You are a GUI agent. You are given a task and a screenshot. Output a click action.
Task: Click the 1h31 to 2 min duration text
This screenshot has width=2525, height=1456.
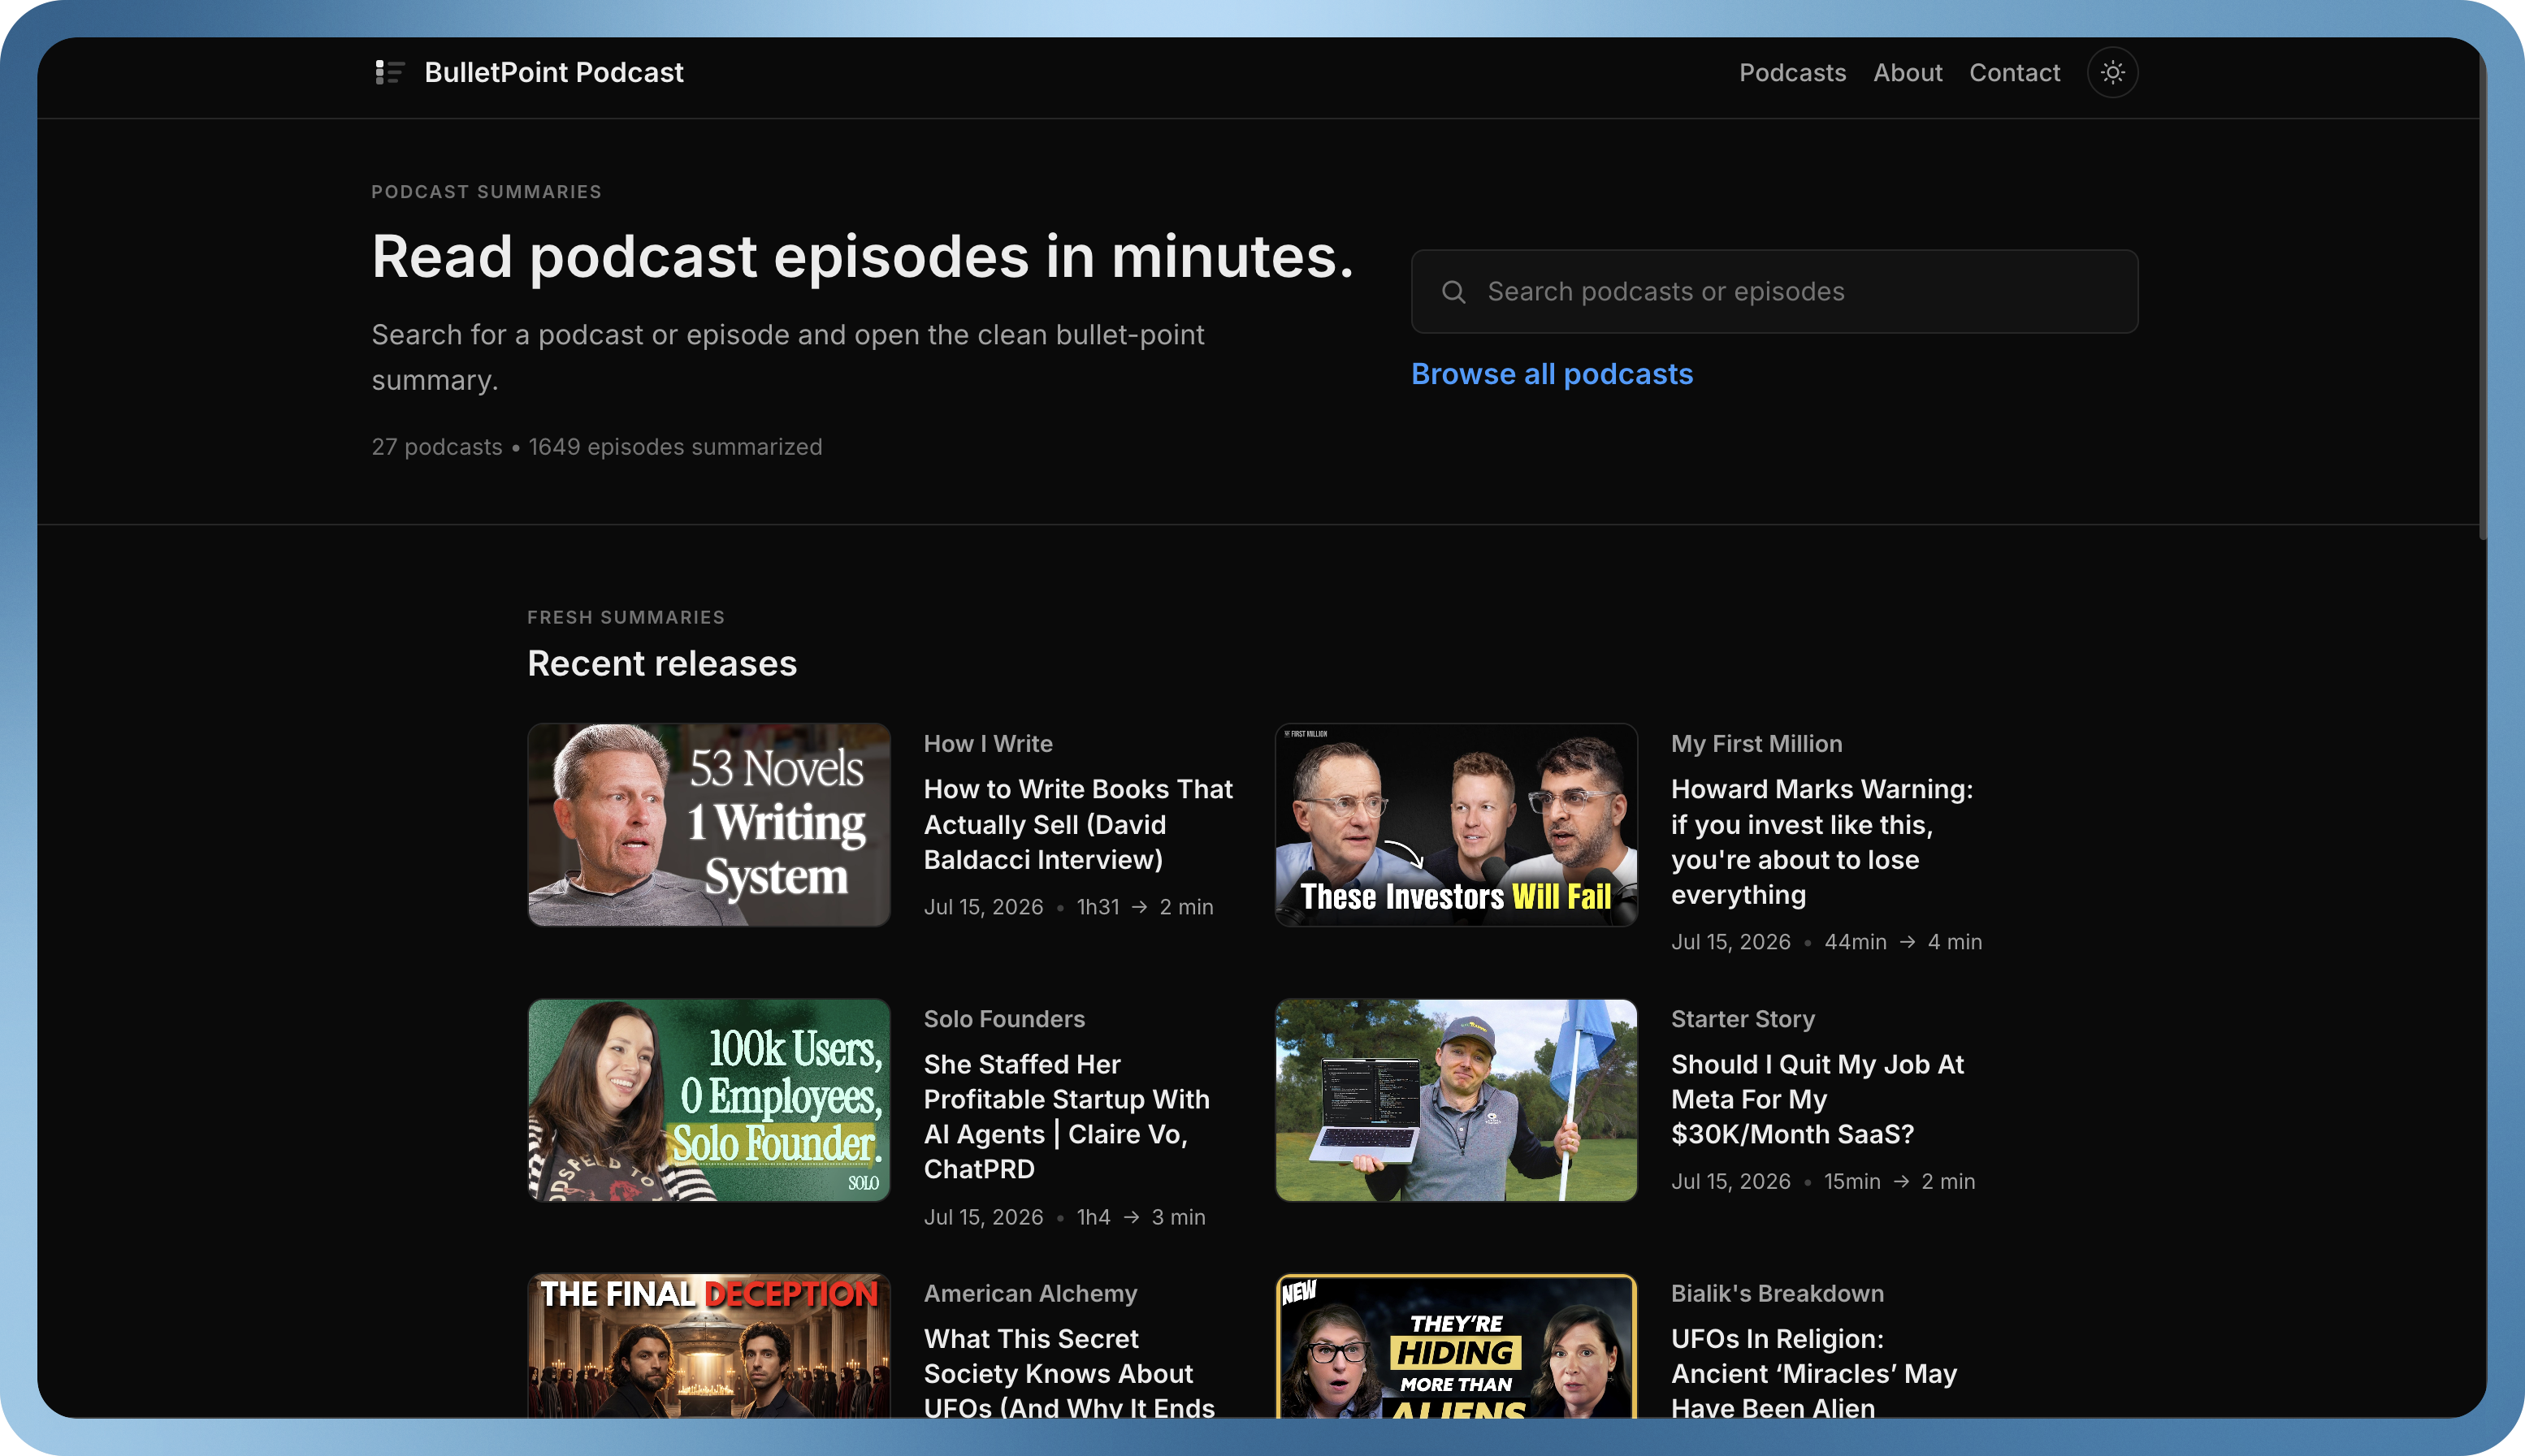point(1145,907)
